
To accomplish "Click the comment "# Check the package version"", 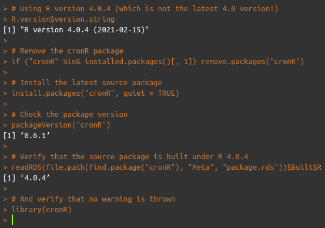I will pyautogui.click(x=69, y=115).
